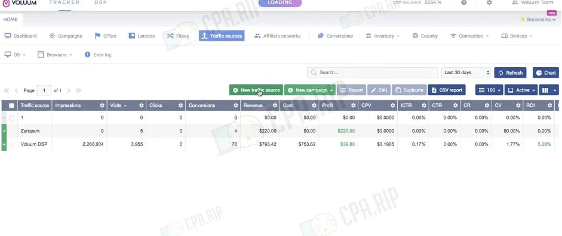Click gear icon in Impressions column header
The width and height of the screenshot is (562, 236).
point(102,105)
